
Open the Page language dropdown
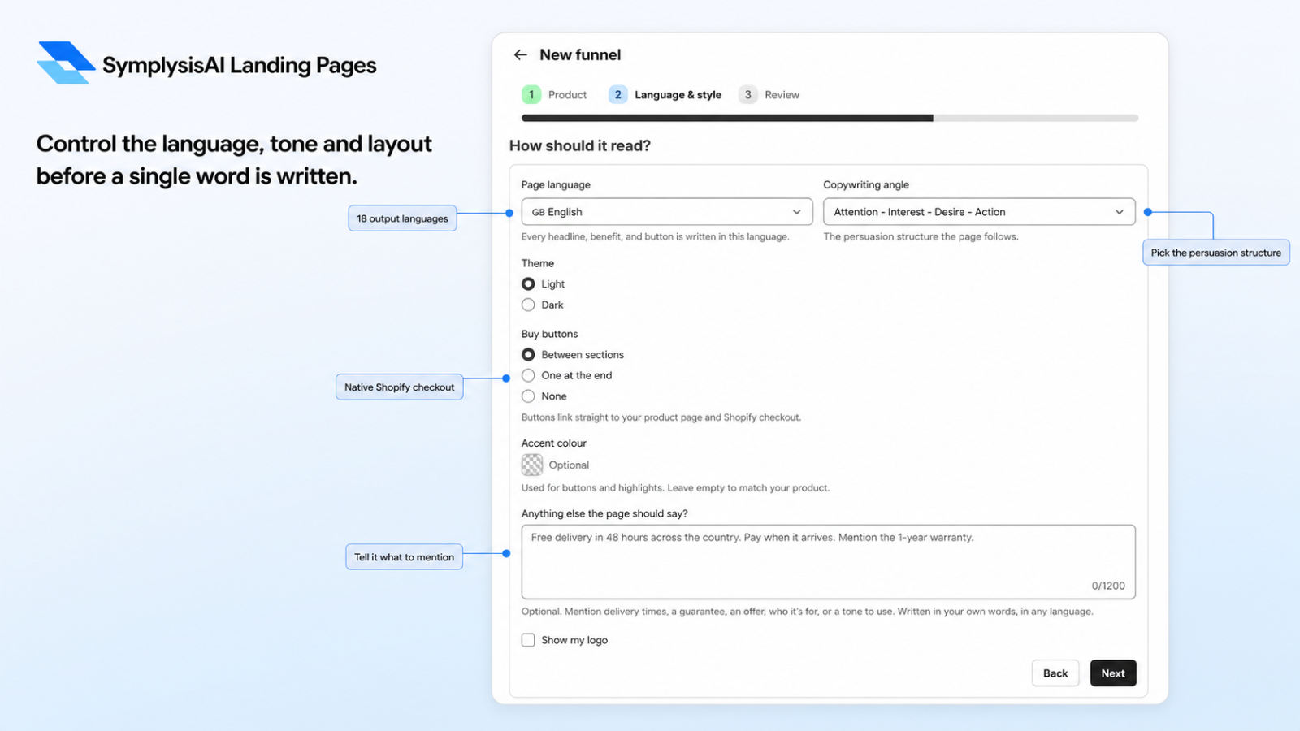point(667,212)
